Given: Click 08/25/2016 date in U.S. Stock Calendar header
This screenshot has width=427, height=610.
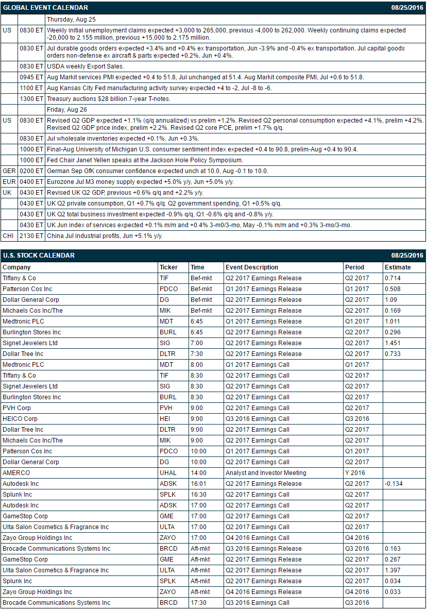Looking at the screenshot, I should click(407, 256).
